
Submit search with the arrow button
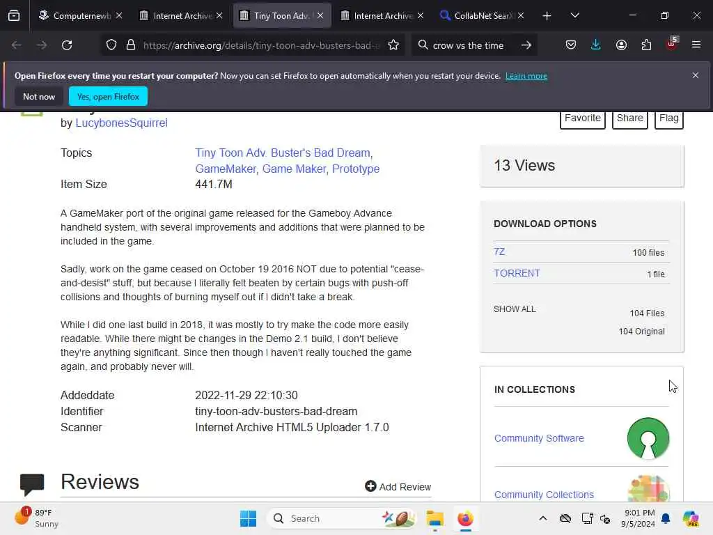click(526, 45)
